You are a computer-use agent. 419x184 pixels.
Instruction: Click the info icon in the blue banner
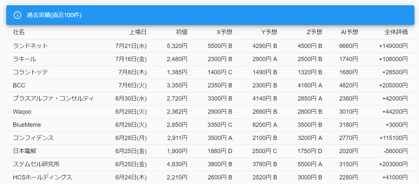(x=17, y=15)
